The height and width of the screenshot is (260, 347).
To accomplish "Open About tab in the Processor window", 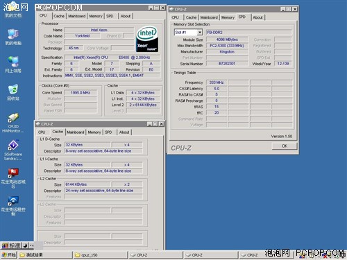I will click(126, 16).
